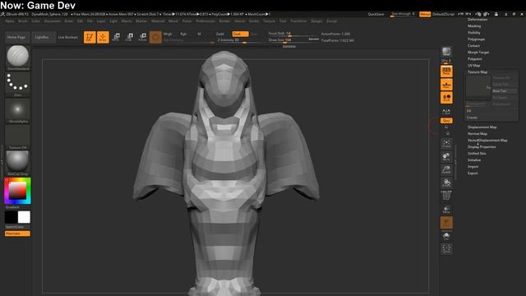Expand the Displacement Map subpalette
526x296 pixels.
482,127
